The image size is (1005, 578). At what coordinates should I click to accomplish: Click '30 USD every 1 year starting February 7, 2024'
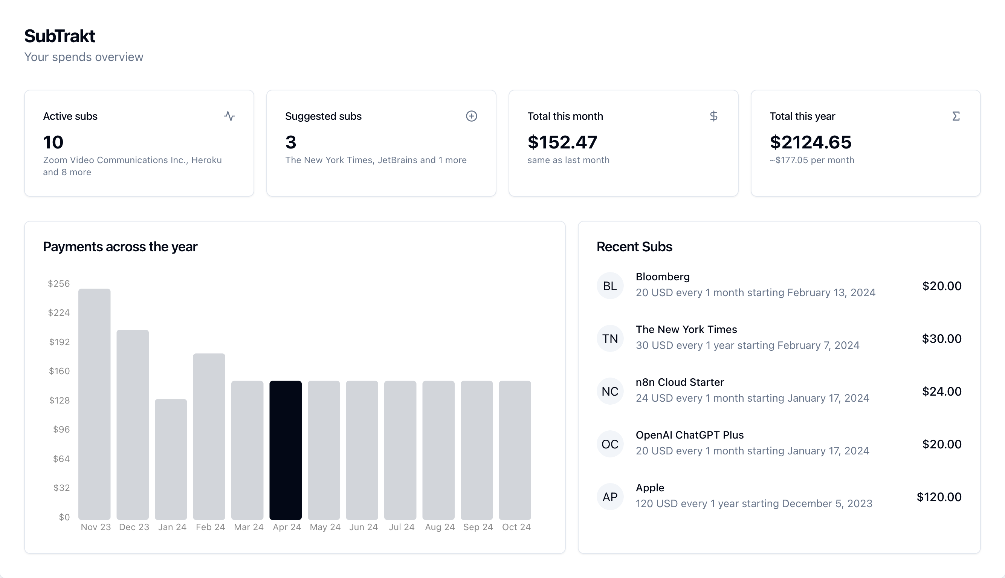coord(747,346)
